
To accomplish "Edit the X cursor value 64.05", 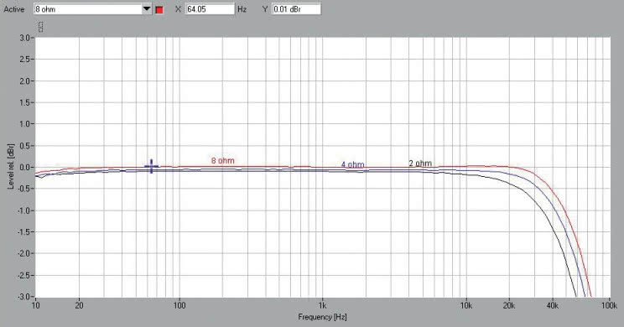I will (211, 9).
